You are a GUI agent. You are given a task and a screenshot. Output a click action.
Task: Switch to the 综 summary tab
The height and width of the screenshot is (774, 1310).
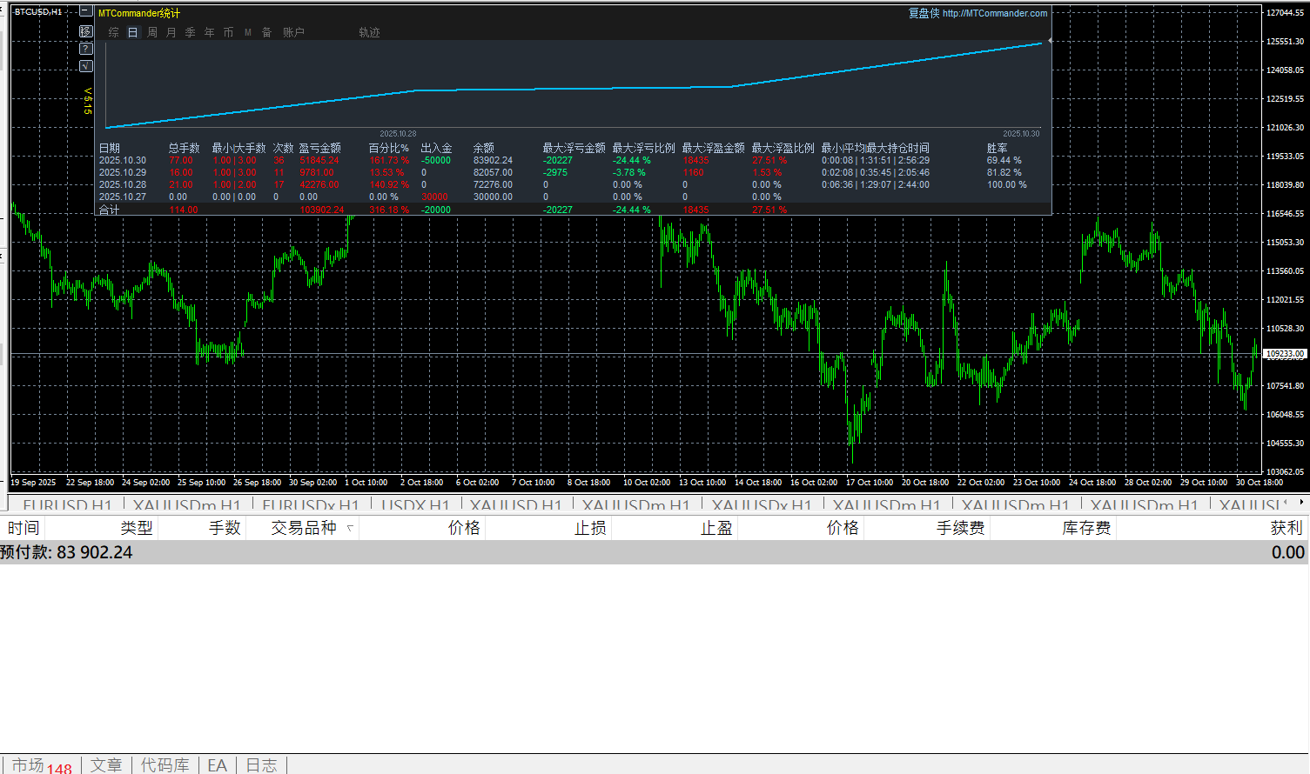[114, 32]
